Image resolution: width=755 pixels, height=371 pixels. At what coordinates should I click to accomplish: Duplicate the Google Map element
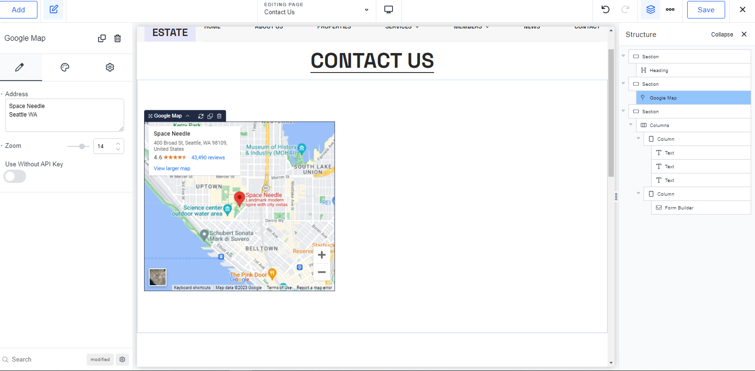click(x=102, y=38)
